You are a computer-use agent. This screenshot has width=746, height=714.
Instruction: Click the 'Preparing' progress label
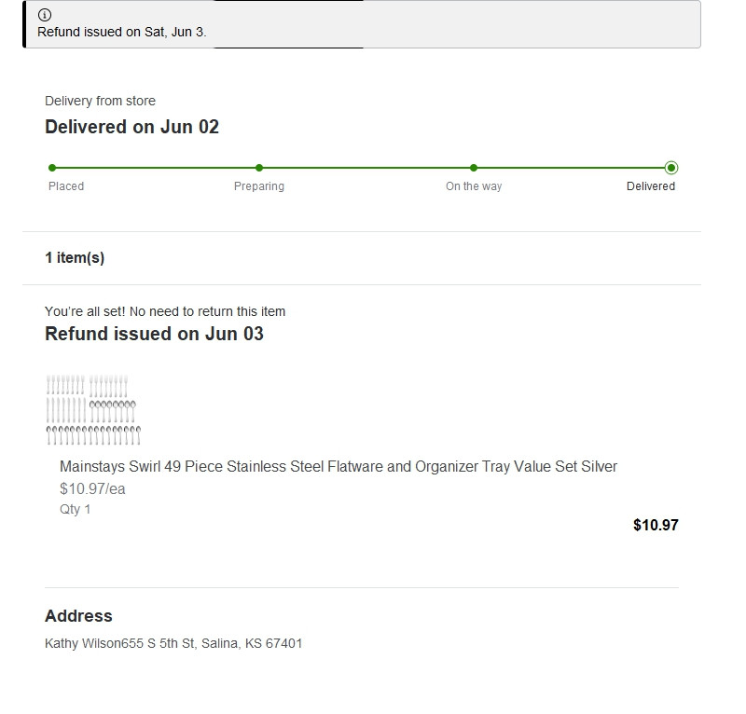pos(259,186)
